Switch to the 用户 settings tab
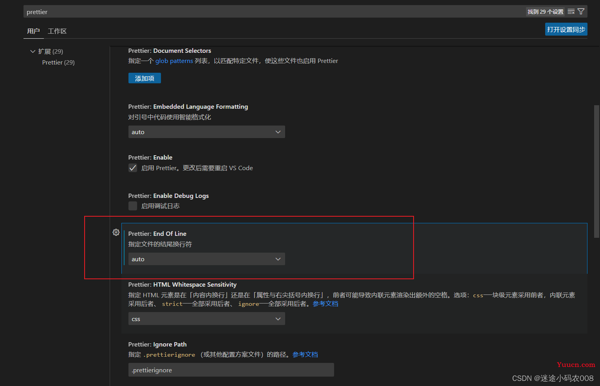Image resolution: width=600 pixels, height=386 pixels. [33, 31]
